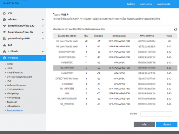The image size is (179, 134).
Task: Select the highlighted row on channel 6, signal -62
Action: click(115, 68)
